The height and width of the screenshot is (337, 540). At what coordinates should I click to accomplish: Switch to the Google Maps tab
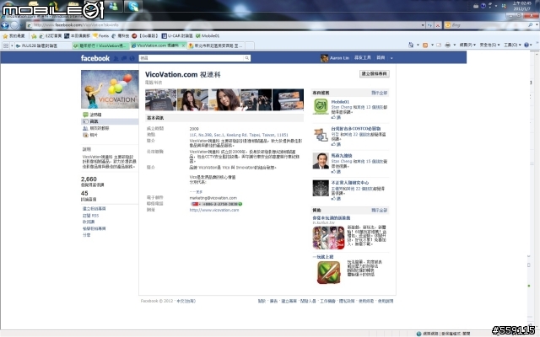(215, 45)
